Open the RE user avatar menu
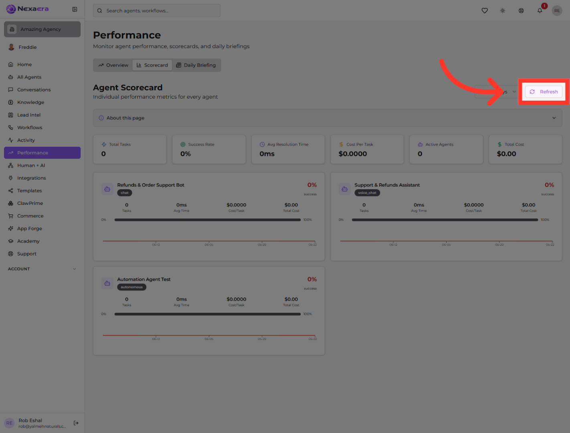Screen dimensions: 570x433 (x=557, y=11)
